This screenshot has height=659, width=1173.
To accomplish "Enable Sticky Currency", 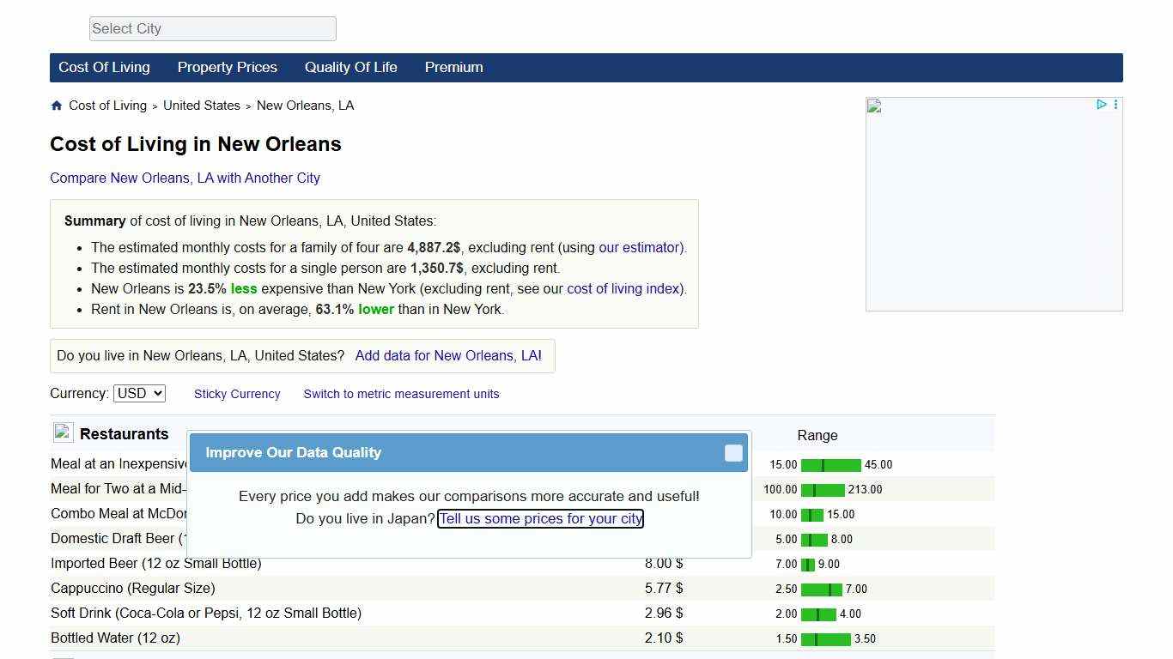I will [237, 394].
